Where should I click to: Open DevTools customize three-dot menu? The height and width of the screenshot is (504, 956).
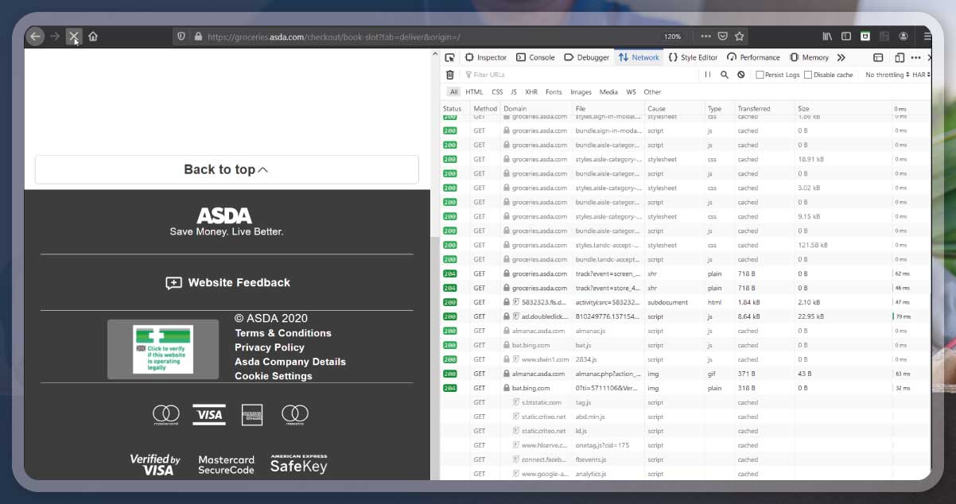pos(915,57)
